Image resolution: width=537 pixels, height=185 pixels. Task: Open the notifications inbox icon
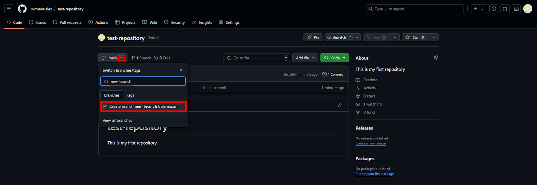pos(516,9)
